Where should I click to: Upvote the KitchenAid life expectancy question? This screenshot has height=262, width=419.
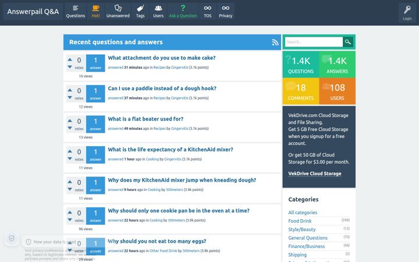(x=70, y=151)
